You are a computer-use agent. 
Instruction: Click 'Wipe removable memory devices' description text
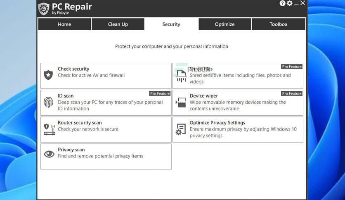point(238,105)
